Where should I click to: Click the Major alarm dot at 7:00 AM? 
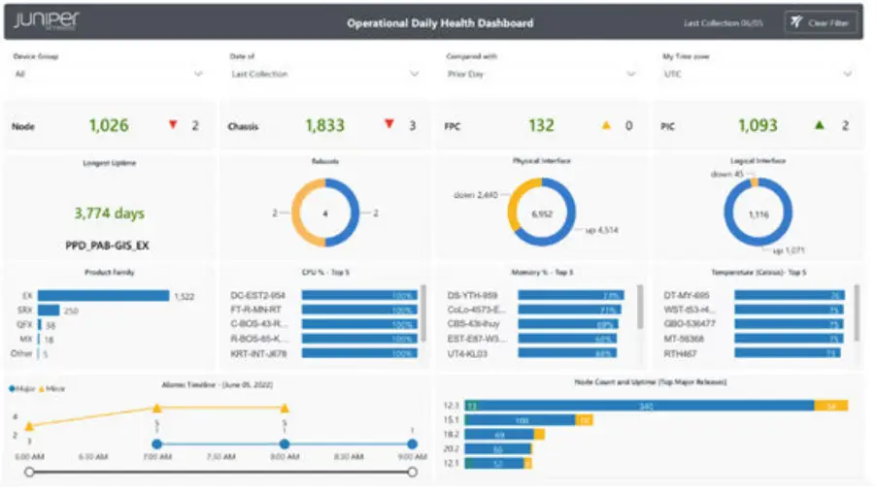click(157, 444)
